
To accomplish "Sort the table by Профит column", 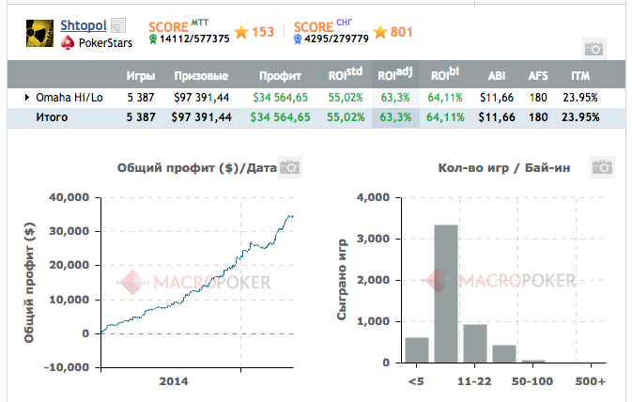I will point(281,75).
